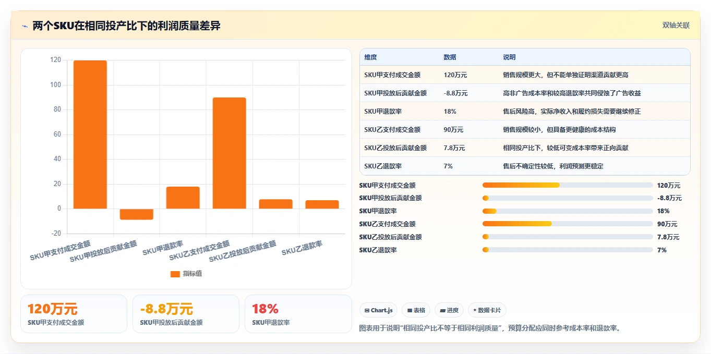Click the SKU甲投放后贡献金额 progress bar

(568, 198)
